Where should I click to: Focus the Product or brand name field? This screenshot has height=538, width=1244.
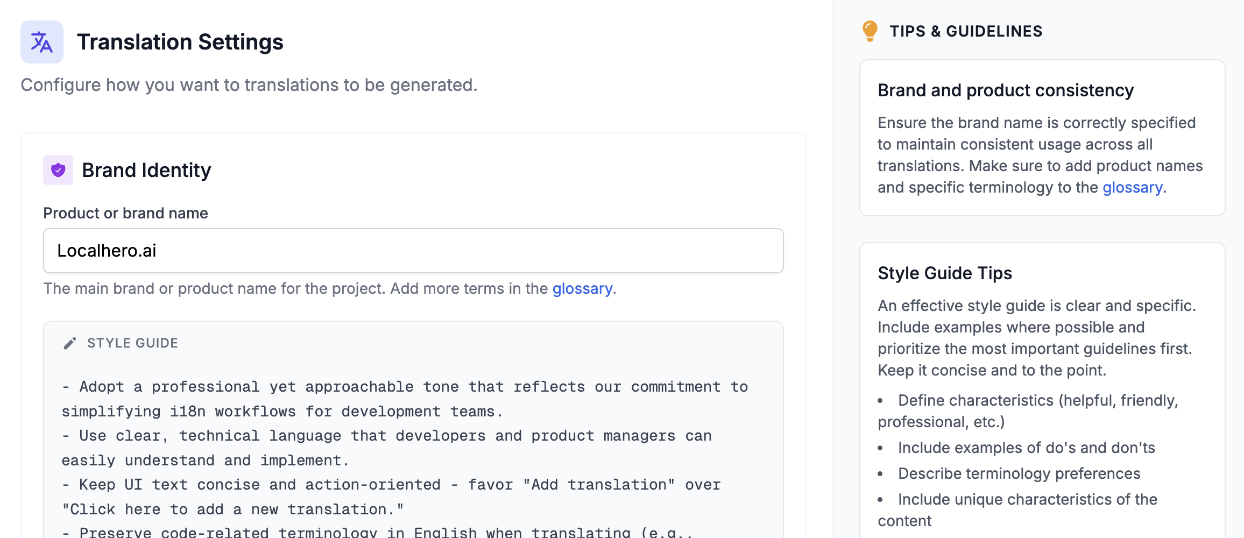pos(413,251)
